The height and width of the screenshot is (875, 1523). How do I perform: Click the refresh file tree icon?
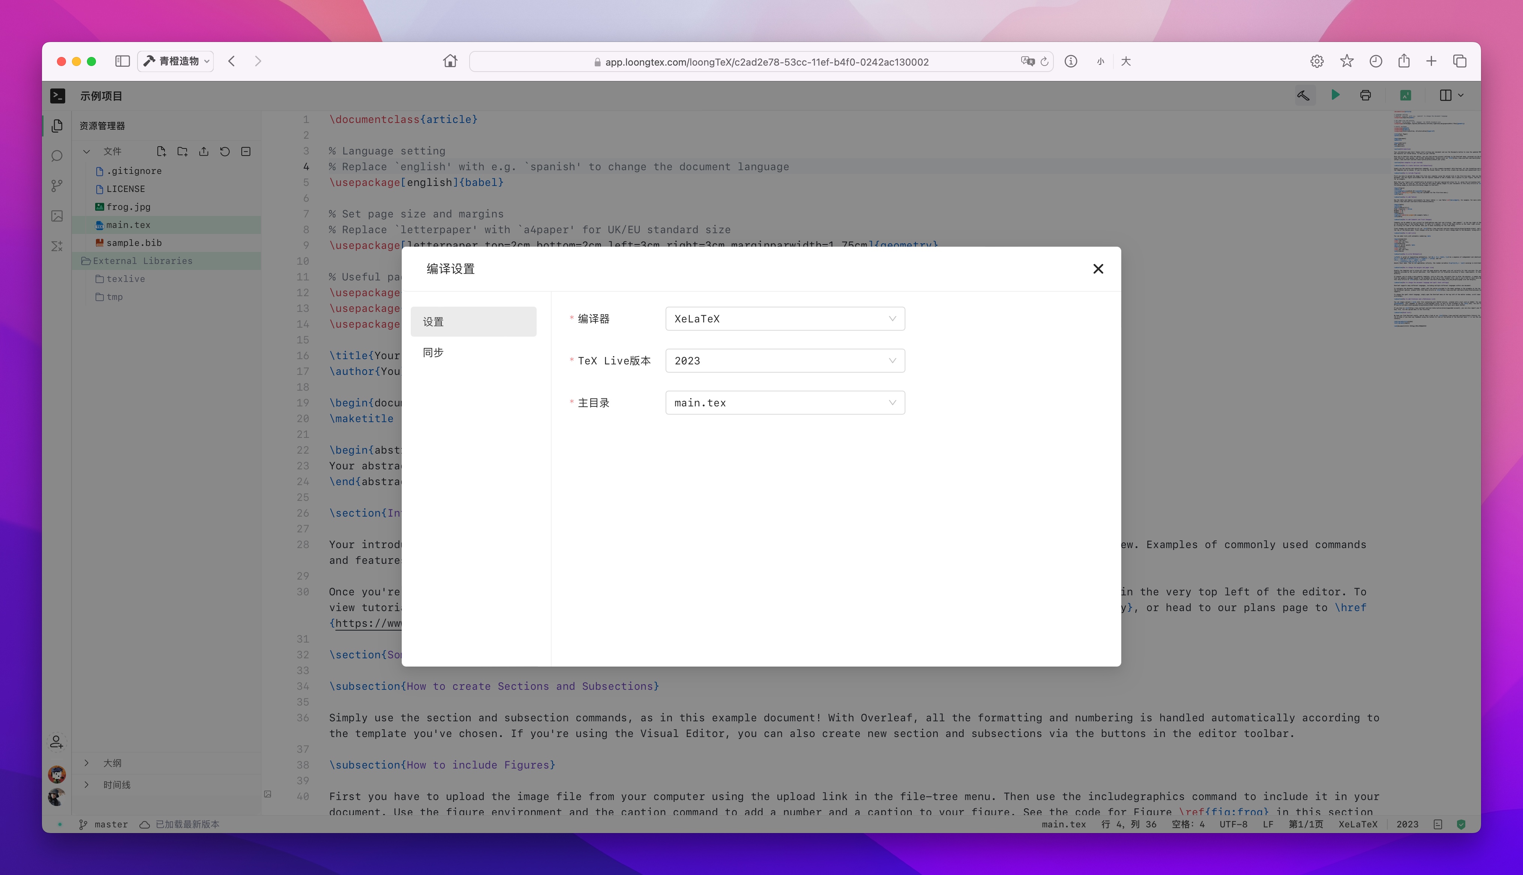[224, 151]
